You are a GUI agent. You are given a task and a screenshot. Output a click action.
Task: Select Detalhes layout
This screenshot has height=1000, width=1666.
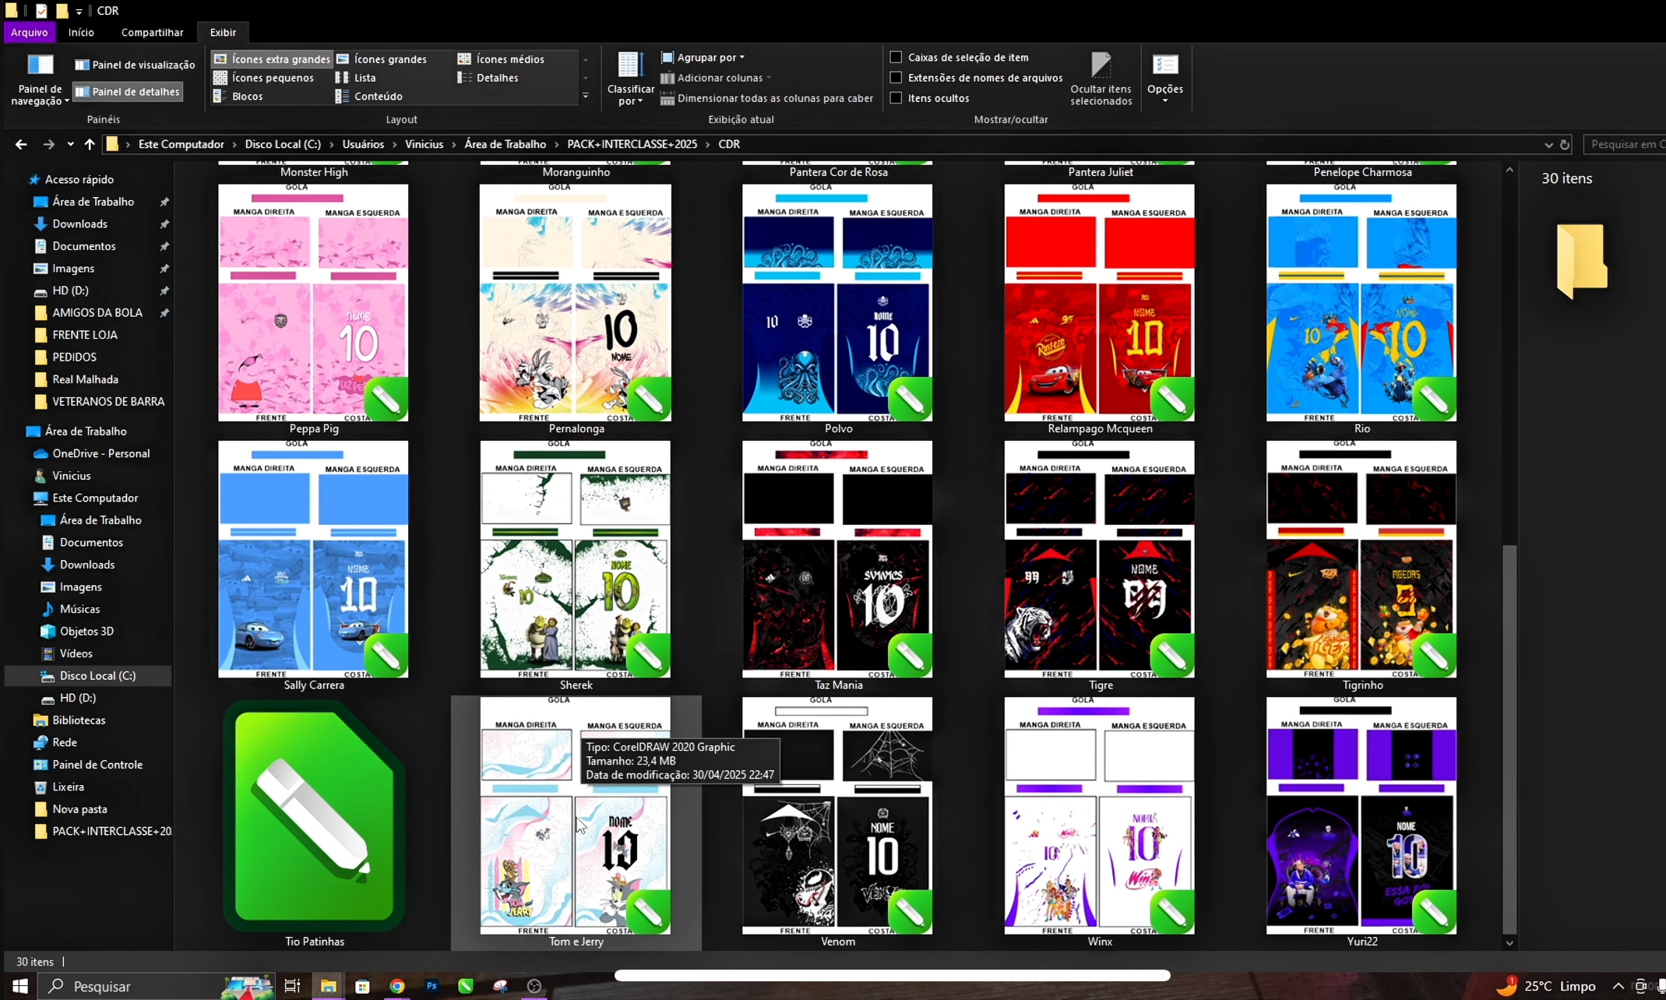[488, 78]
